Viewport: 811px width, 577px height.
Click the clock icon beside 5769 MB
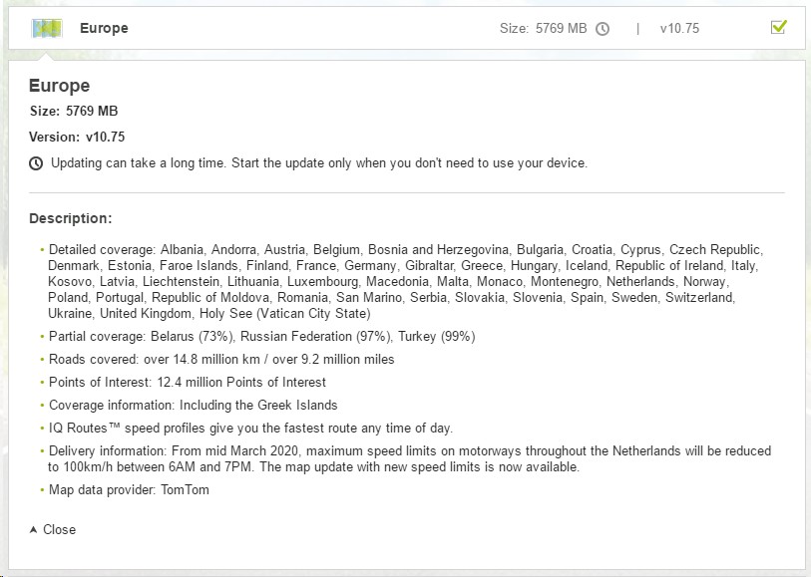point(603,29)
